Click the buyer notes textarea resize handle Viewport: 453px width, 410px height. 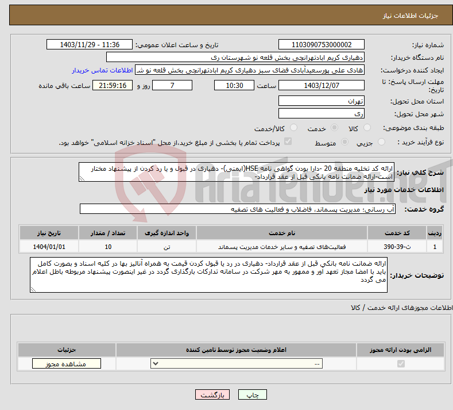coord(33,289)
